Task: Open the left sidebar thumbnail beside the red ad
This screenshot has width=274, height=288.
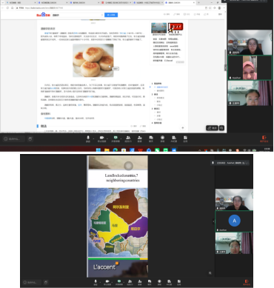Action: (158, 28)
